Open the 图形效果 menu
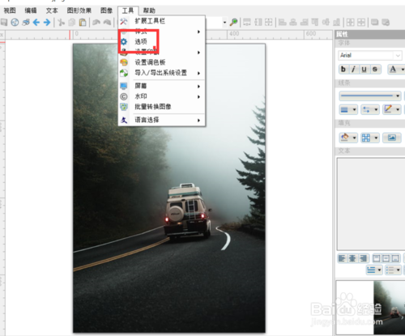This screenshot has width=405, height=336. pos(79,11)
